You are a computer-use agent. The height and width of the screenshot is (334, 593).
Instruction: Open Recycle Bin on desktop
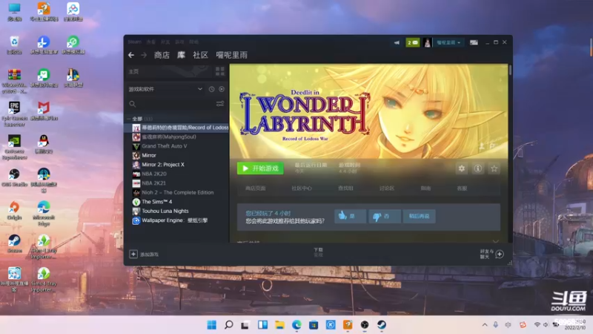[14, 45]
